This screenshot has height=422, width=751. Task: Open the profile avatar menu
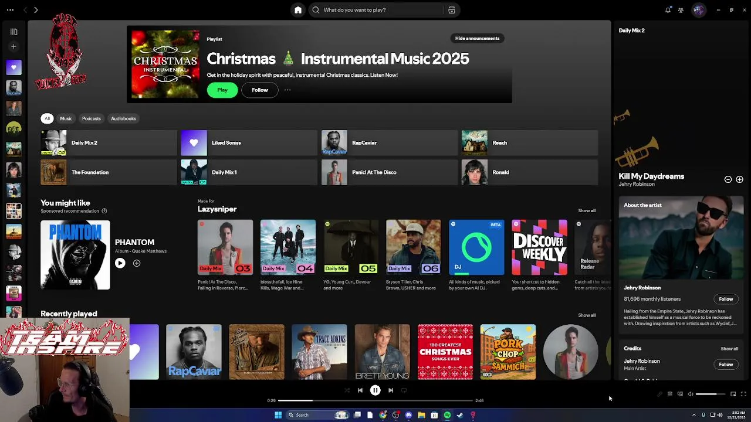pyautogui.click(x=698, y=10)
